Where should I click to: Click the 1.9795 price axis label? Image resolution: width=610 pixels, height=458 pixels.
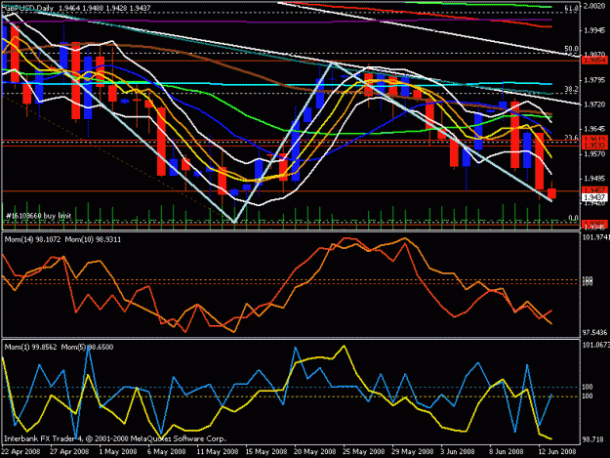tap(594, 80)
